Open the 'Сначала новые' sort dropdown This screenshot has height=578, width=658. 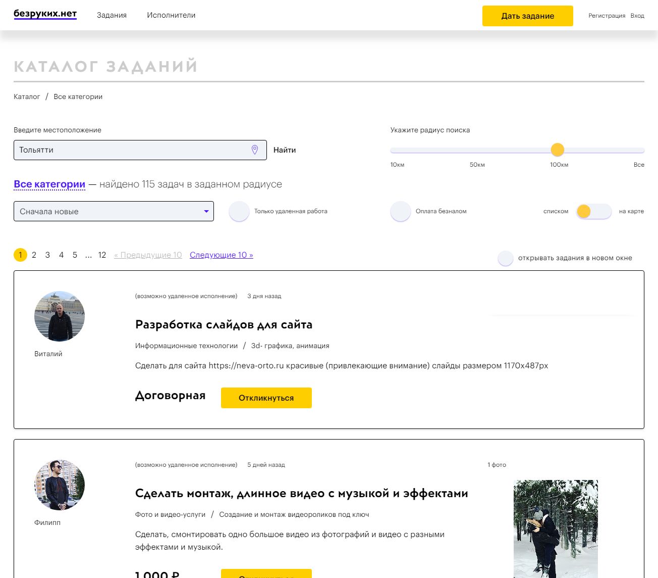[114, 211]
